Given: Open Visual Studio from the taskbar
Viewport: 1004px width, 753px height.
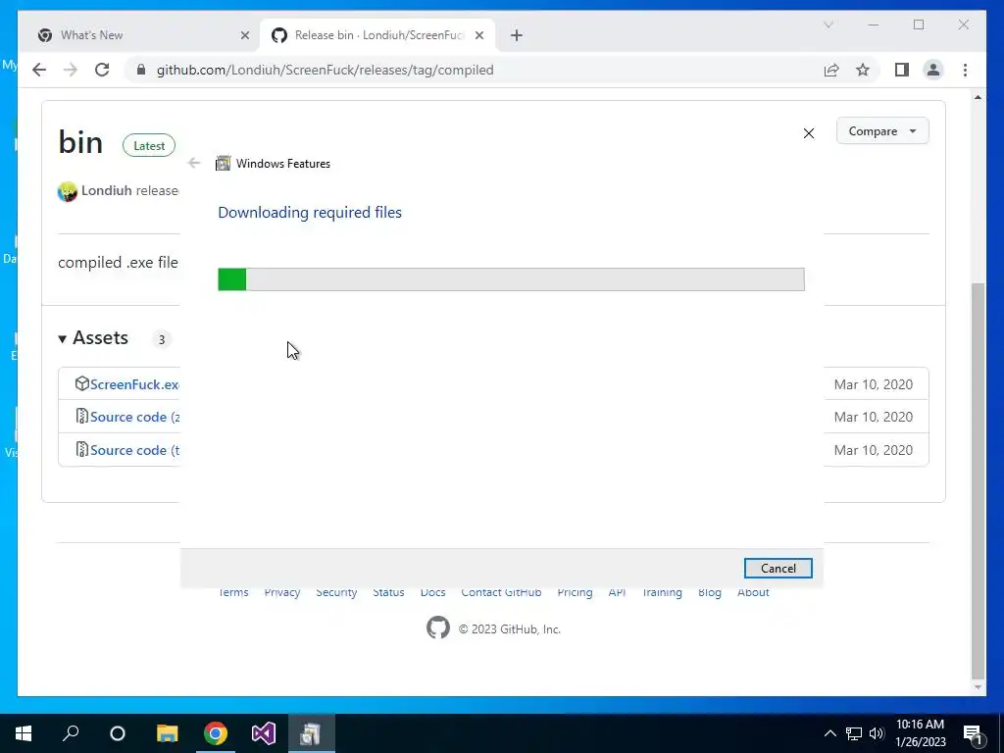Looking at the screenshot, I should [x=263, y=733].
